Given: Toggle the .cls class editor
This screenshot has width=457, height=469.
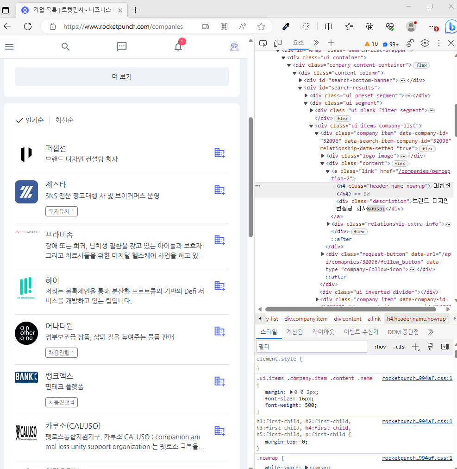Looking at the screenshot, I should pyautogui.click(x=399, y=347).
